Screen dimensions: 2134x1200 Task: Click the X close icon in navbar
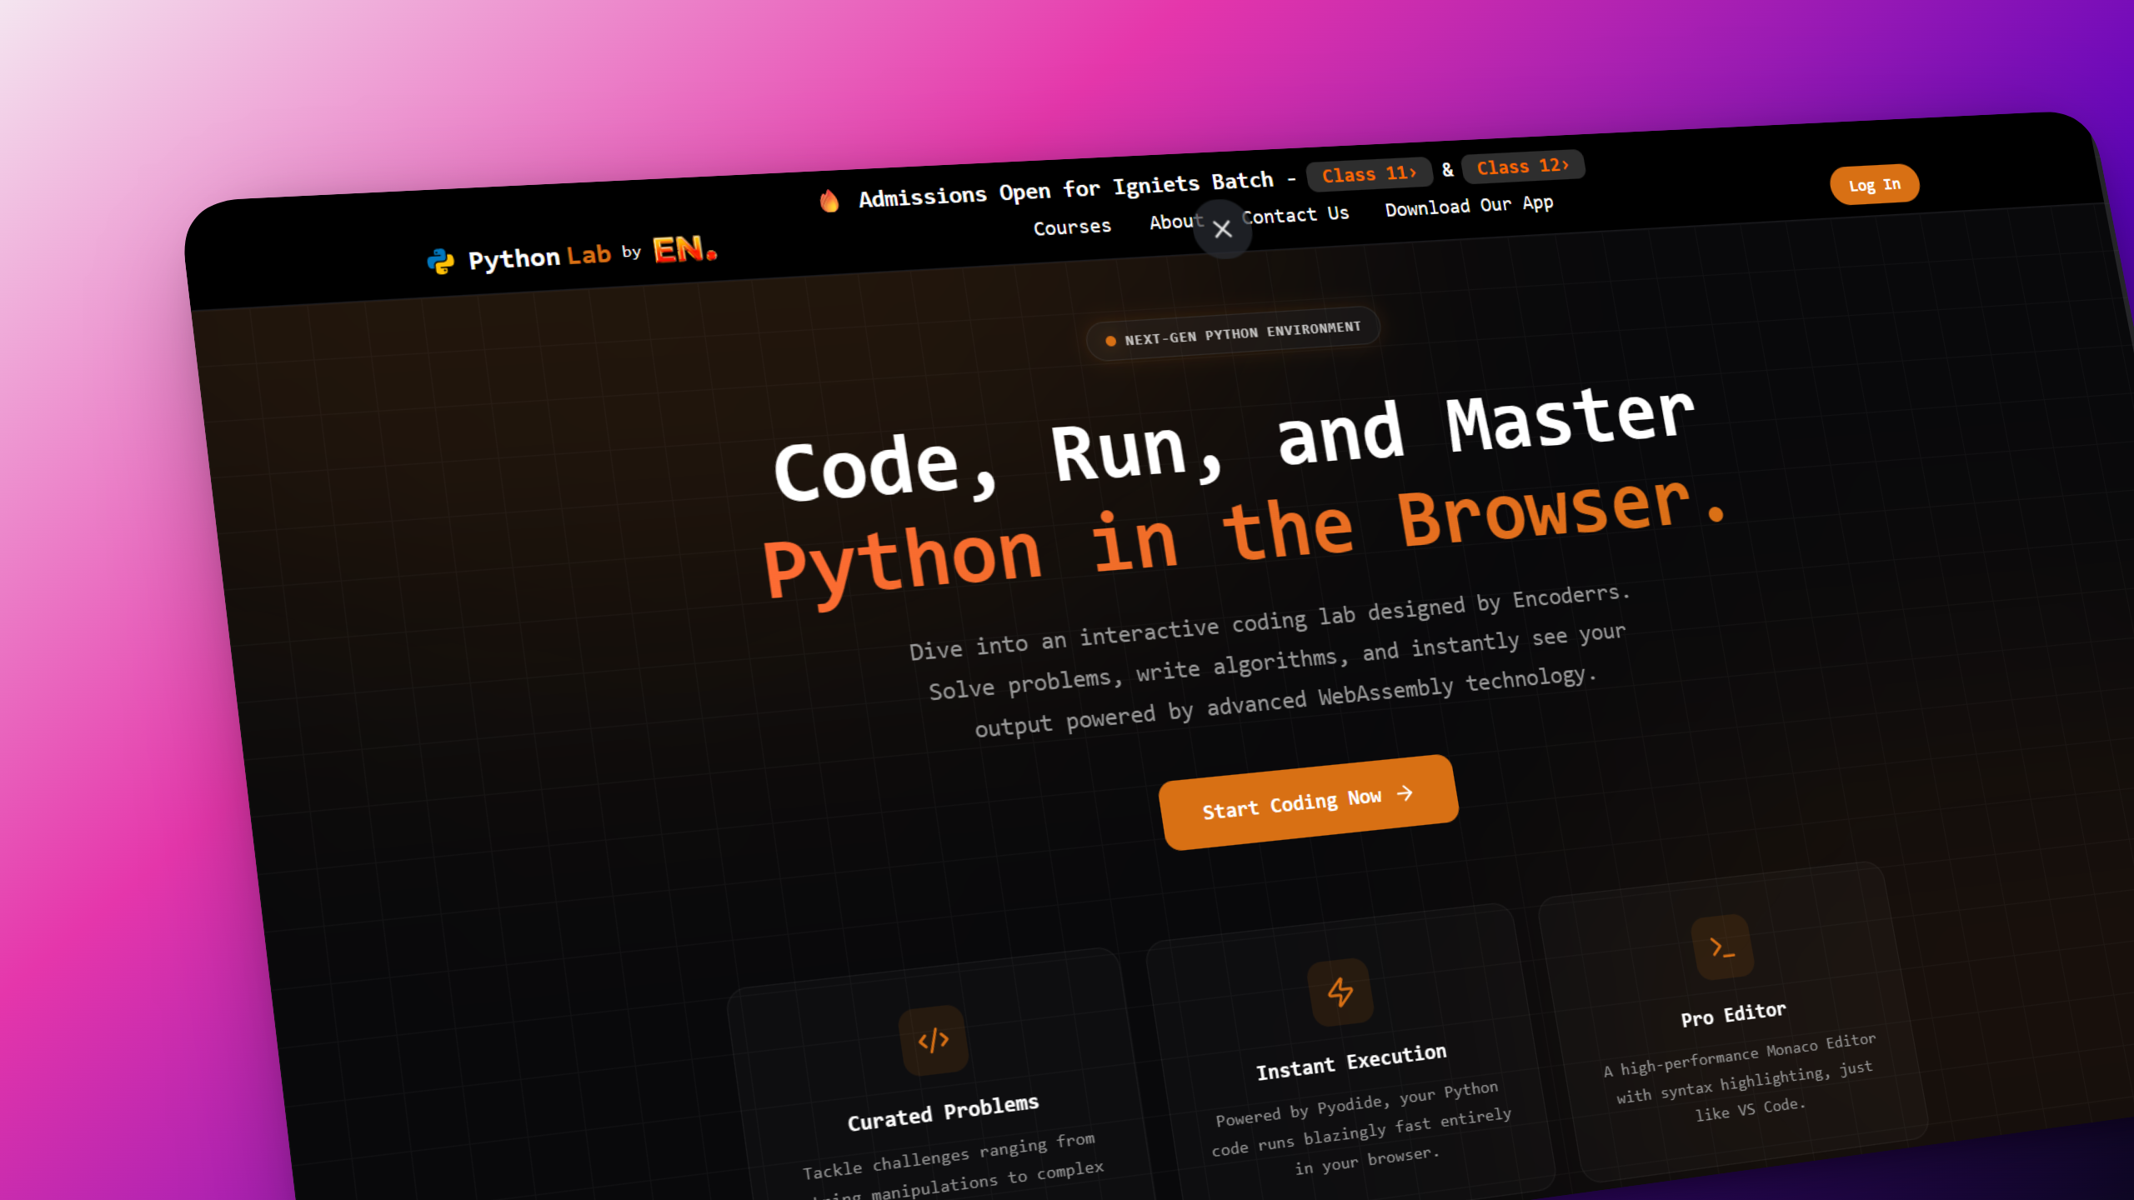[1222, 229]
